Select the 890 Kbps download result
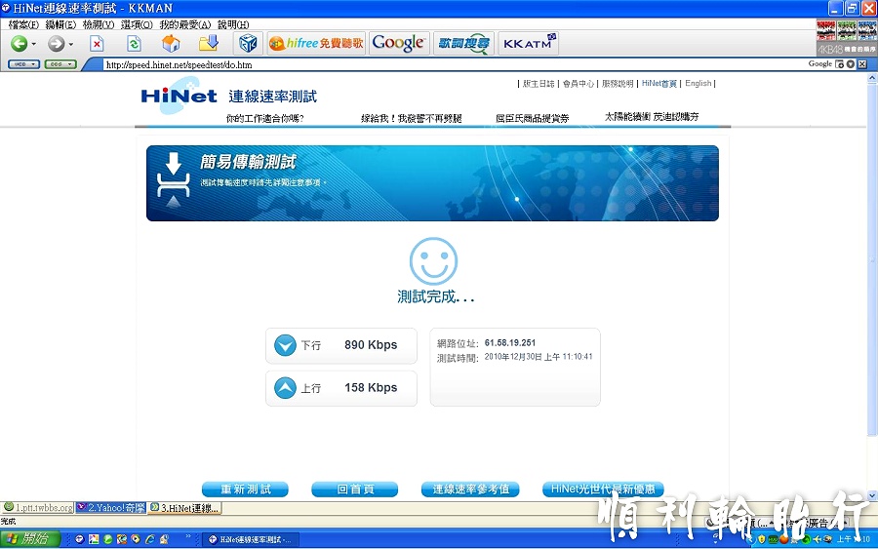Screen dimensions: 878x549 pyautogui.click(x=371, y=345)
